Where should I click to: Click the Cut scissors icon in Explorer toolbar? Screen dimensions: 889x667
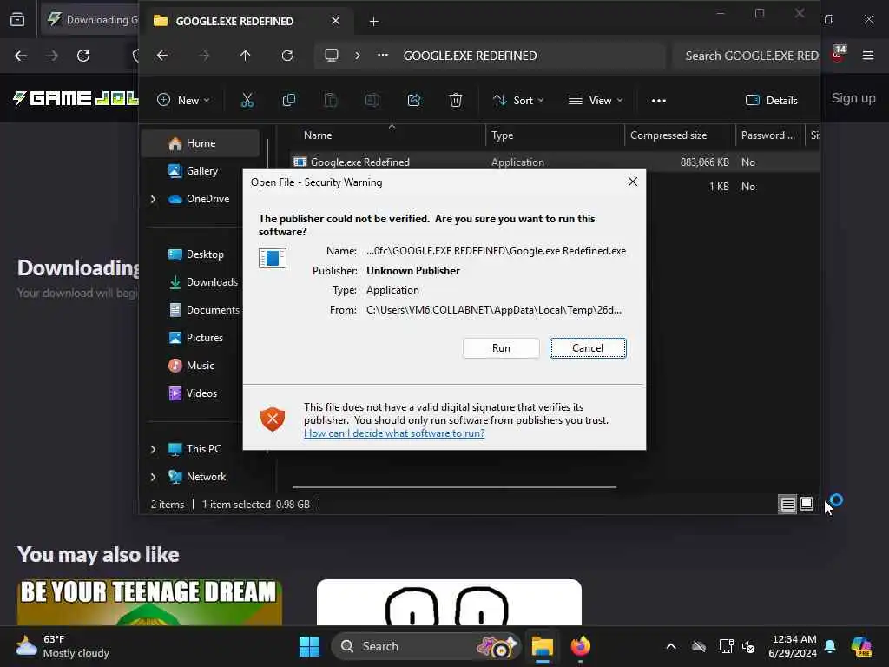coord(247,101)
